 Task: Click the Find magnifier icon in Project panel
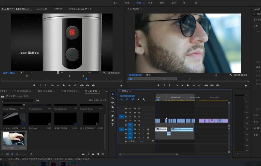click(x=88, y=154)
